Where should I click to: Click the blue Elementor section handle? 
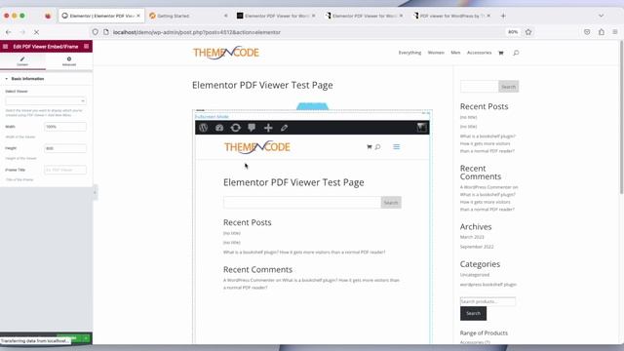pos(312,106)
